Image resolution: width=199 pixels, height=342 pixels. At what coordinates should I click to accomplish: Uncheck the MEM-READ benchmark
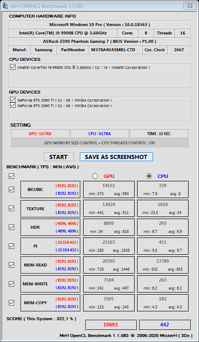click(12, 265)
